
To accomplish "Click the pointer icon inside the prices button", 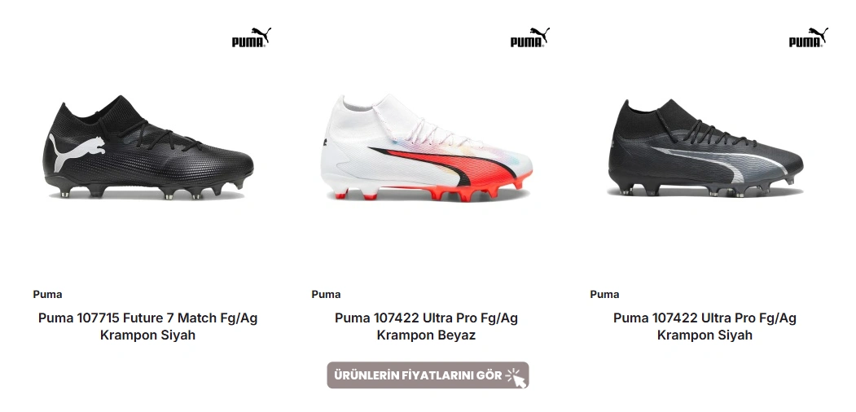I will pos(516,376).
